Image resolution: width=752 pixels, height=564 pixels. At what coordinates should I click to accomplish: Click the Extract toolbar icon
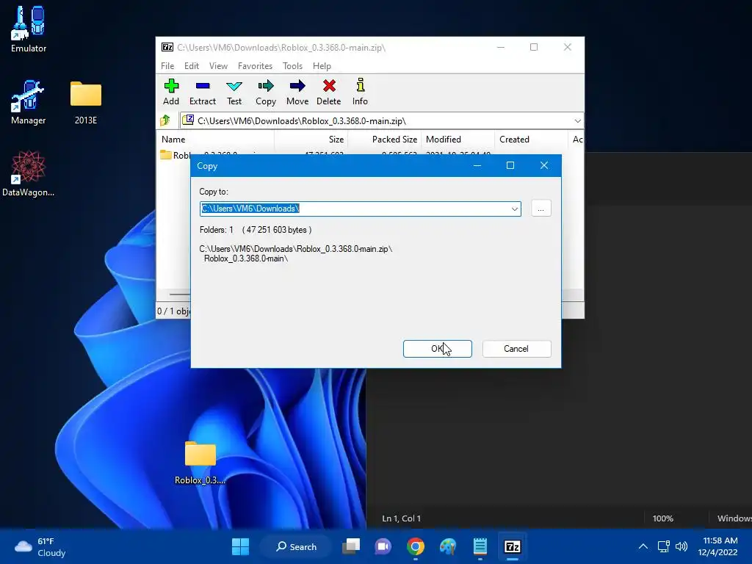point(203,92)
